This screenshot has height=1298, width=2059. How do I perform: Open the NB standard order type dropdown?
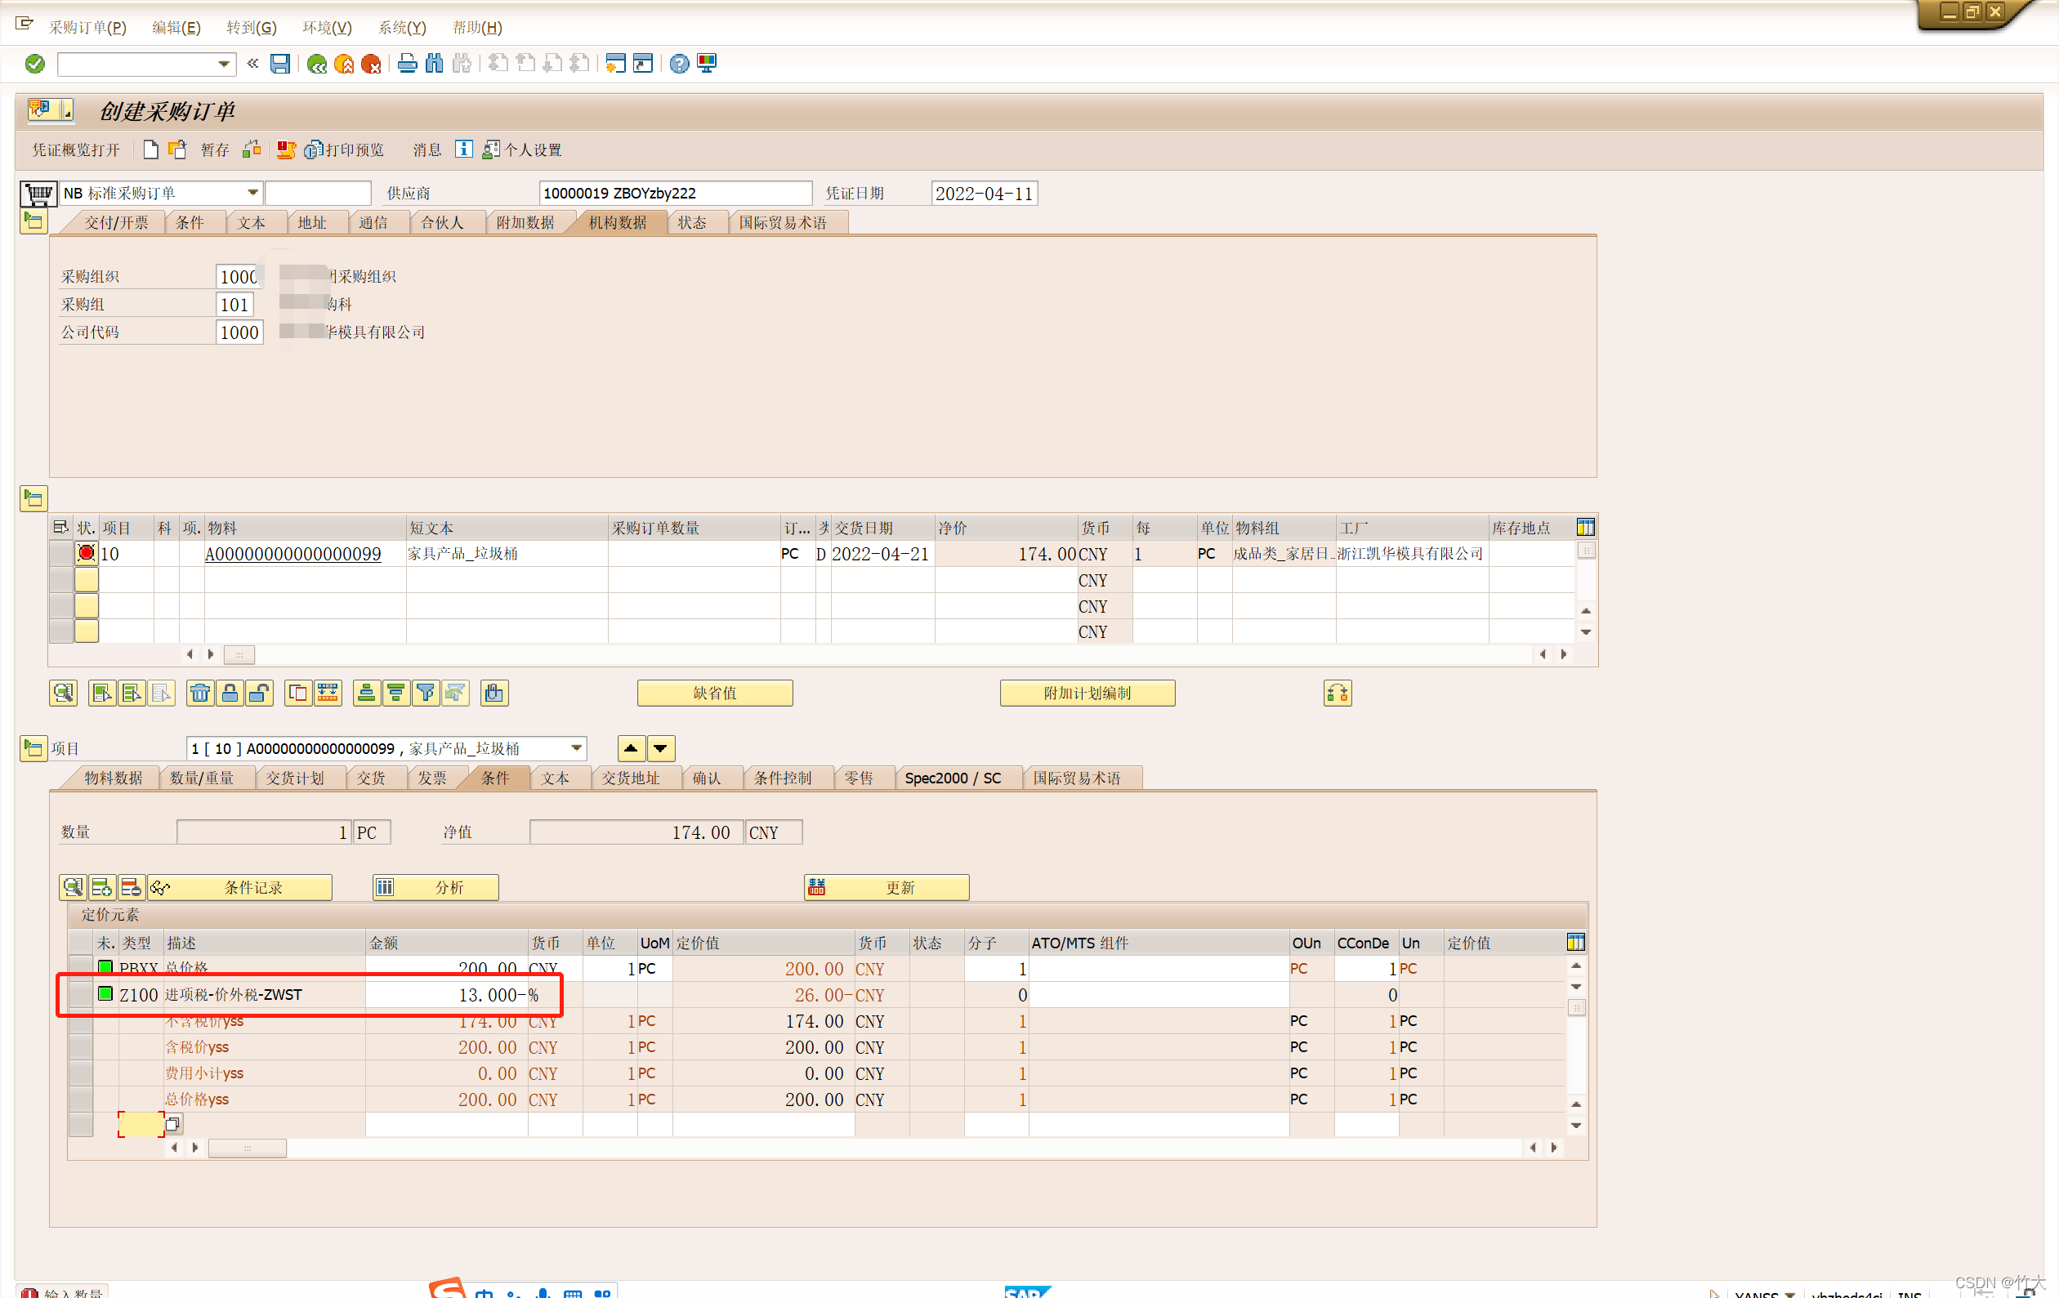click(x=252, y=194)
